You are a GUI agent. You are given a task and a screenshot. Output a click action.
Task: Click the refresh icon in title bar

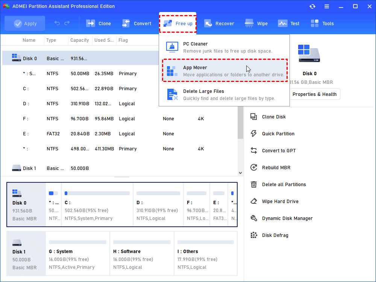[312, 6]
